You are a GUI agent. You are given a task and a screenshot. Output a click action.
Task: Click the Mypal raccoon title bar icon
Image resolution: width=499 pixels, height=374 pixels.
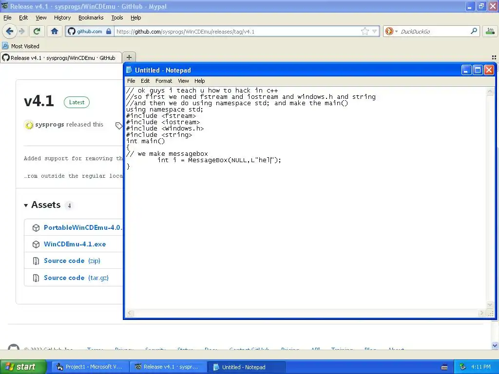[x=4, y=6]
